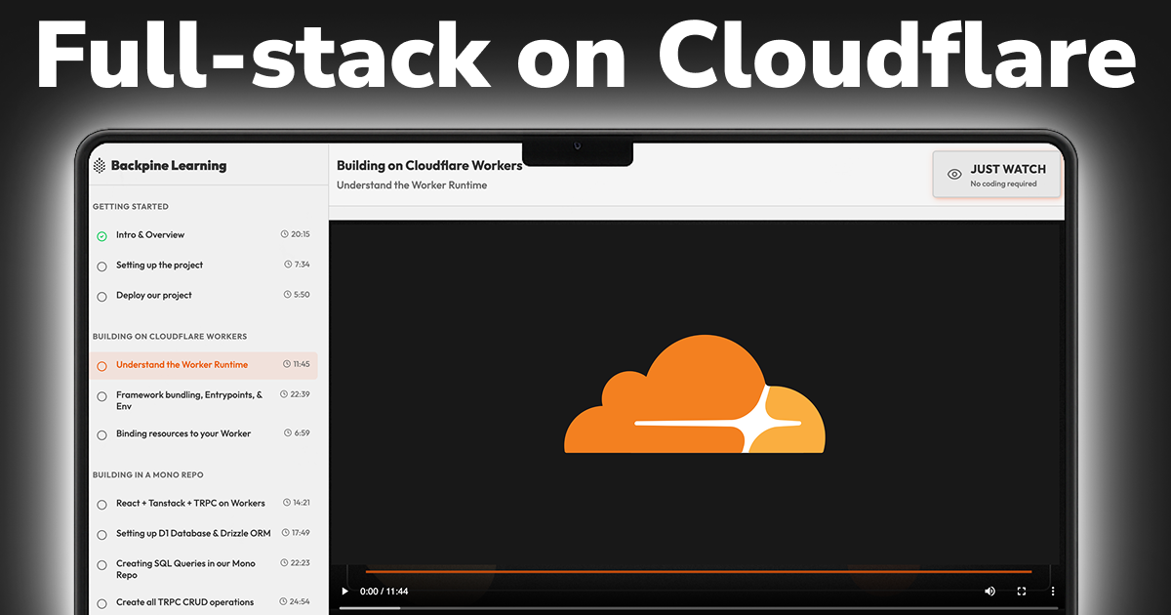Click the green check on Intro & Overview

tap(101, 236)
